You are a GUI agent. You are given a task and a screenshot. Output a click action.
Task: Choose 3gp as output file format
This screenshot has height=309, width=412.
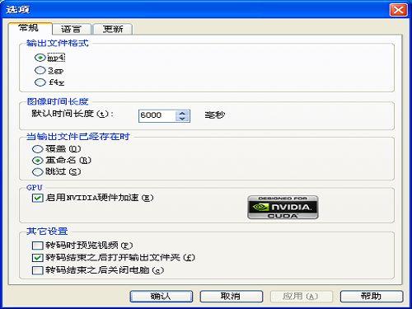[40, 70]
